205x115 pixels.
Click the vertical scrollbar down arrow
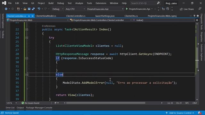click(197, 100)
